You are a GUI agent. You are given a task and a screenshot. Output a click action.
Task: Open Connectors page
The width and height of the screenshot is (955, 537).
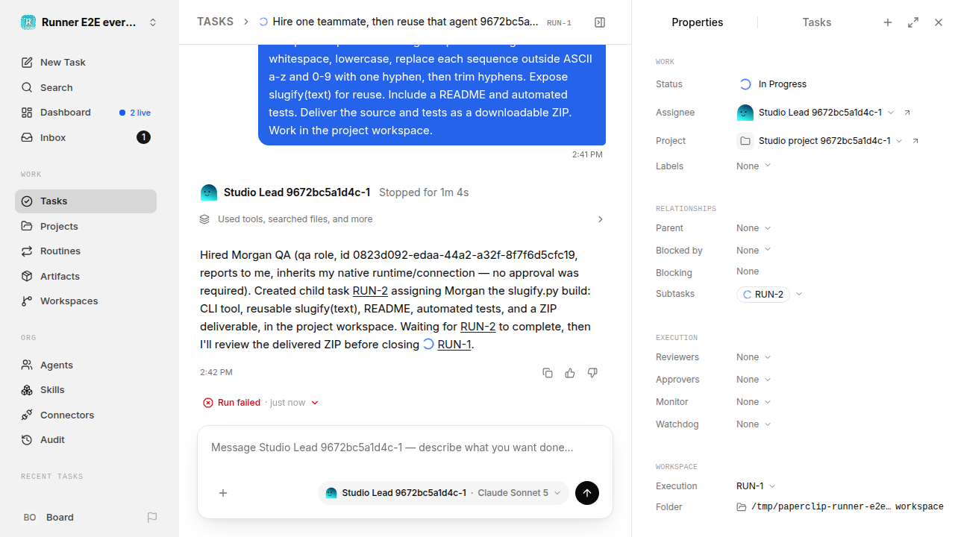pos(86,415)
